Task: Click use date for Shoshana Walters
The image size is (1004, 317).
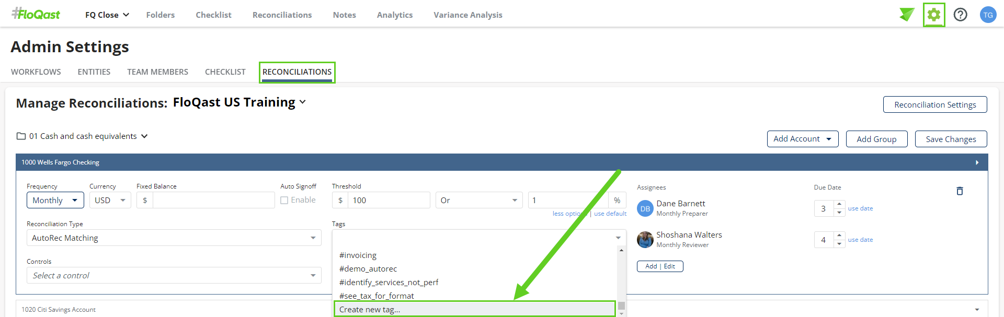Action: pos(860,240)
